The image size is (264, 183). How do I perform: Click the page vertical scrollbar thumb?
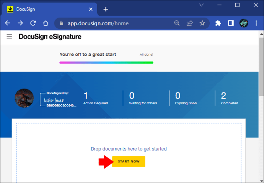tap(261, 67)
